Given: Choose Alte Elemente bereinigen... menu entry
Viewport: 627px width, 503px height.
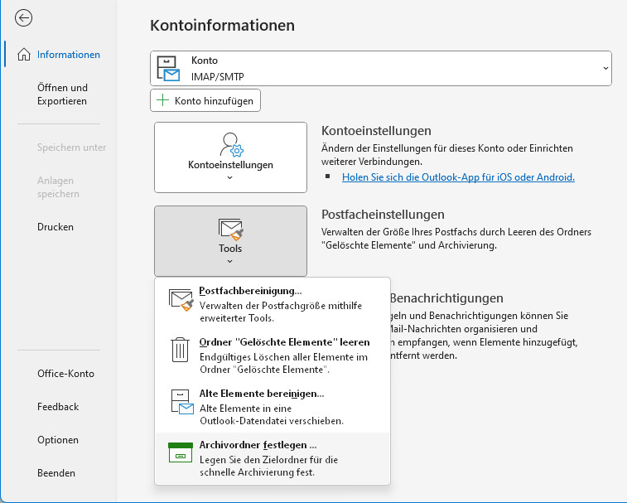Looking at the screenshot, I should coord(273,407).
